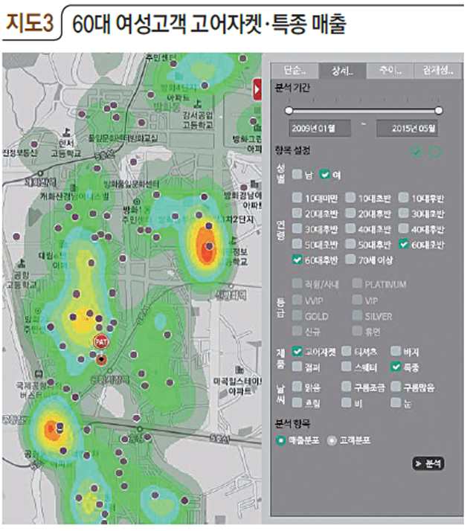476x531 pixels.
Task: Click the red pin marker below PAT
Action: tap(101, 359)
